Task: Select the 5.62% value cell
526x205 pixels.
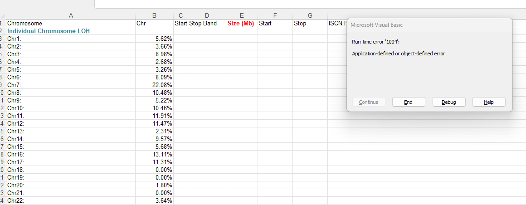Action: [154, 39]
